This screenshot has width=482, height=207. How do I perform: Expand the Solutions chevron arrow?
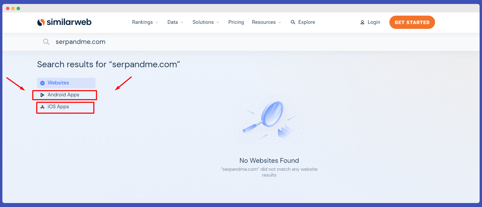pos(218,22)
